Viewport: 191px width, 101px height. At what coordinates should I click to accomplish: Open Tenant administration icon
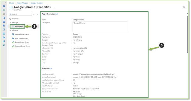(4, 41)
